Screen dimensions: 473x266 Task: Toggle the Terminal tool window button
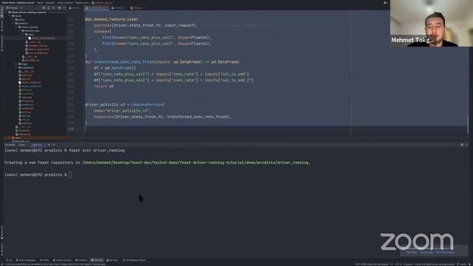(97, 260)
